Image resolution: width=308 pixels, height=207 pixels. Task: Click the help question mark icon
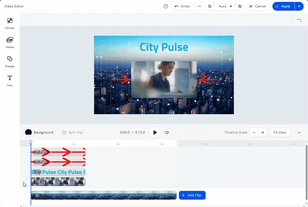point(165,6)
